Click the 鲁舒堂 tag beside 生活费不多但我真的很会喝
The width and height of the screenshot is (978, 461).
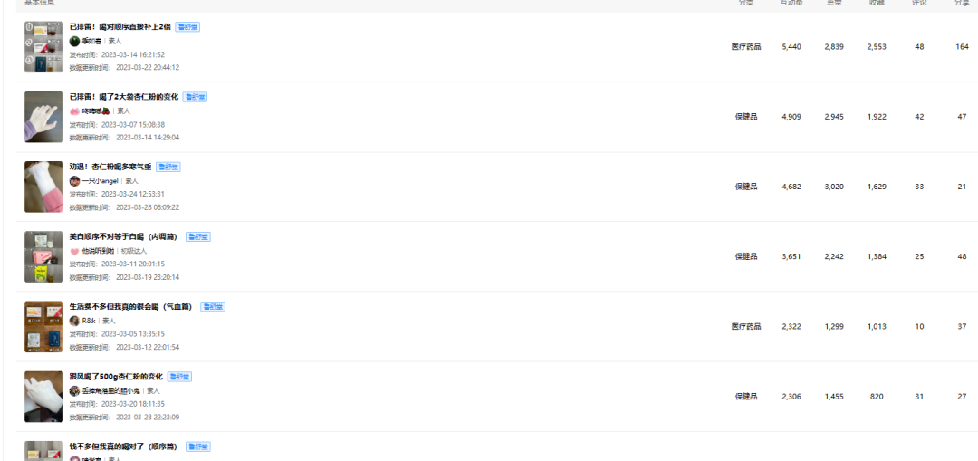[x=213, y=307]
